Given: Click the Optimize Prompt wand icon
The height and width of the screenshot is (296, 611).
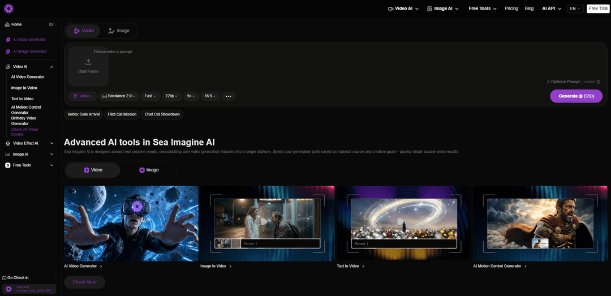Looking at the screenshot, I should coord(548,82).
